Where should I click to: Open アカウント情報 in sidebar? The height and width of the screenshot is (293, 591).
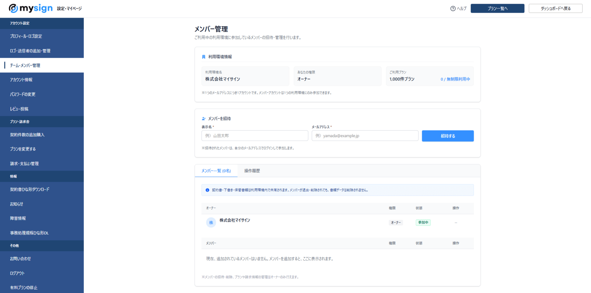[42, 80]
